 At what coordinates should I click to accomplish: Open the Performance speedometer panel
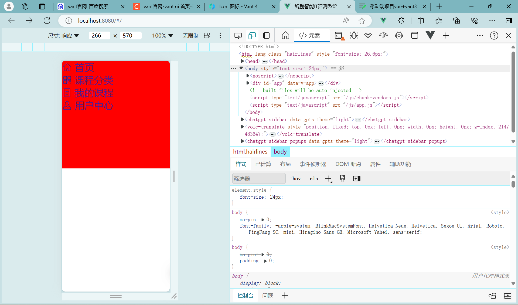(x=383, y=35)
